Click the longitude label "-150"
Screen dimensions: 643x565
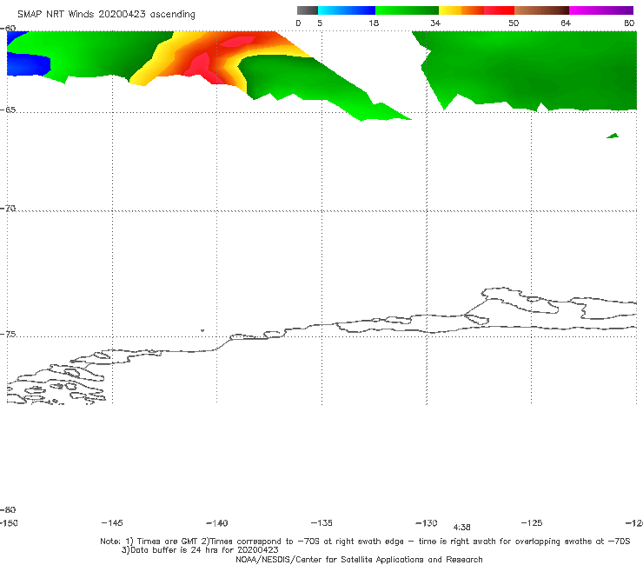(x=9, y=523)
